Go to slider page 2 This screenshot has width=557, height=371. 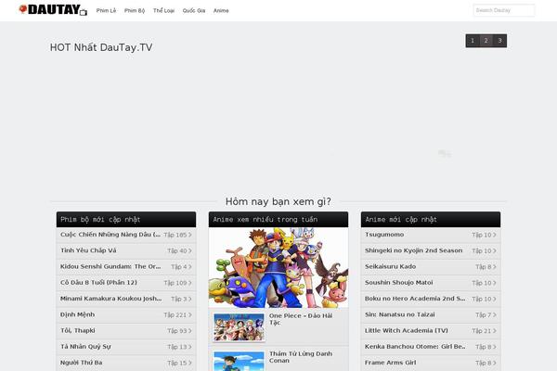486,41
